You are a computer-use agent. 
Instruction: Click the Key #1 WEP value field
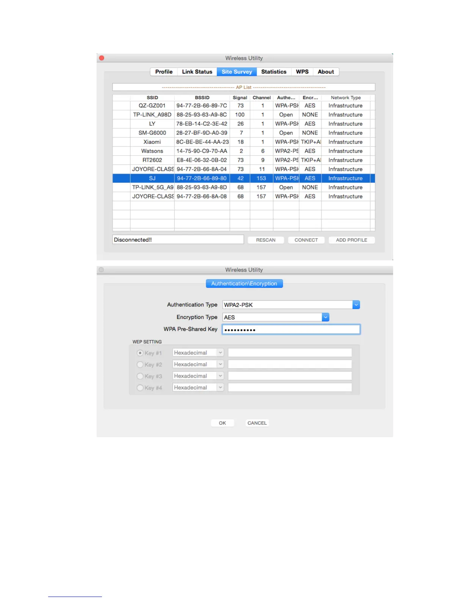click(x=290, y=353)
